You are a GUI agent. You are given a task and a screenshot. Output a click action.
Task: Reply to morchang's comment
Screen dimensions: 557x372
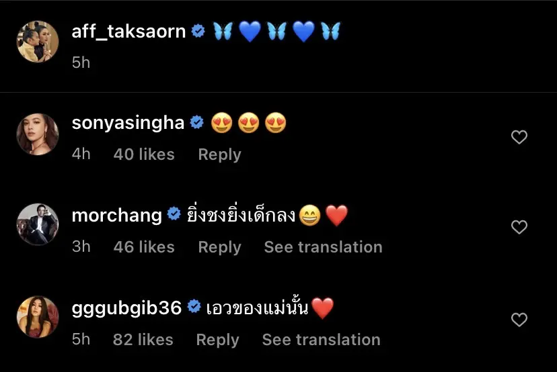click(219, 247)
